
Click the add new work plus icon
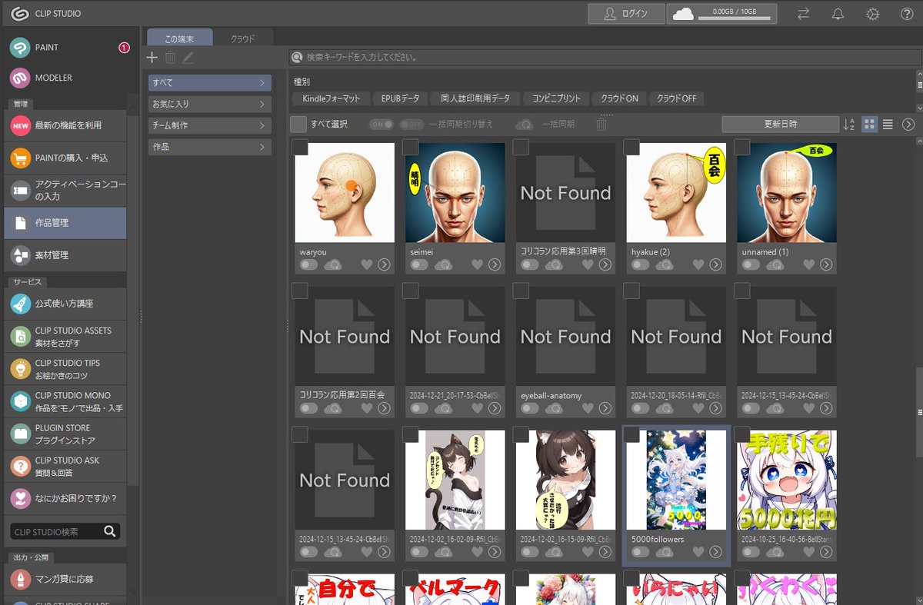[x=152, y=58]
